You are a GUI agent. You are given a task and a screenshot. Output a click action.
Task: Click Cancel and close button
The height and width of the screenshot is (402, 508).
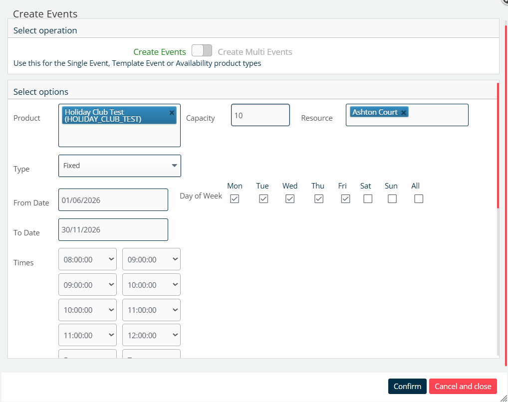click(463, 386)
